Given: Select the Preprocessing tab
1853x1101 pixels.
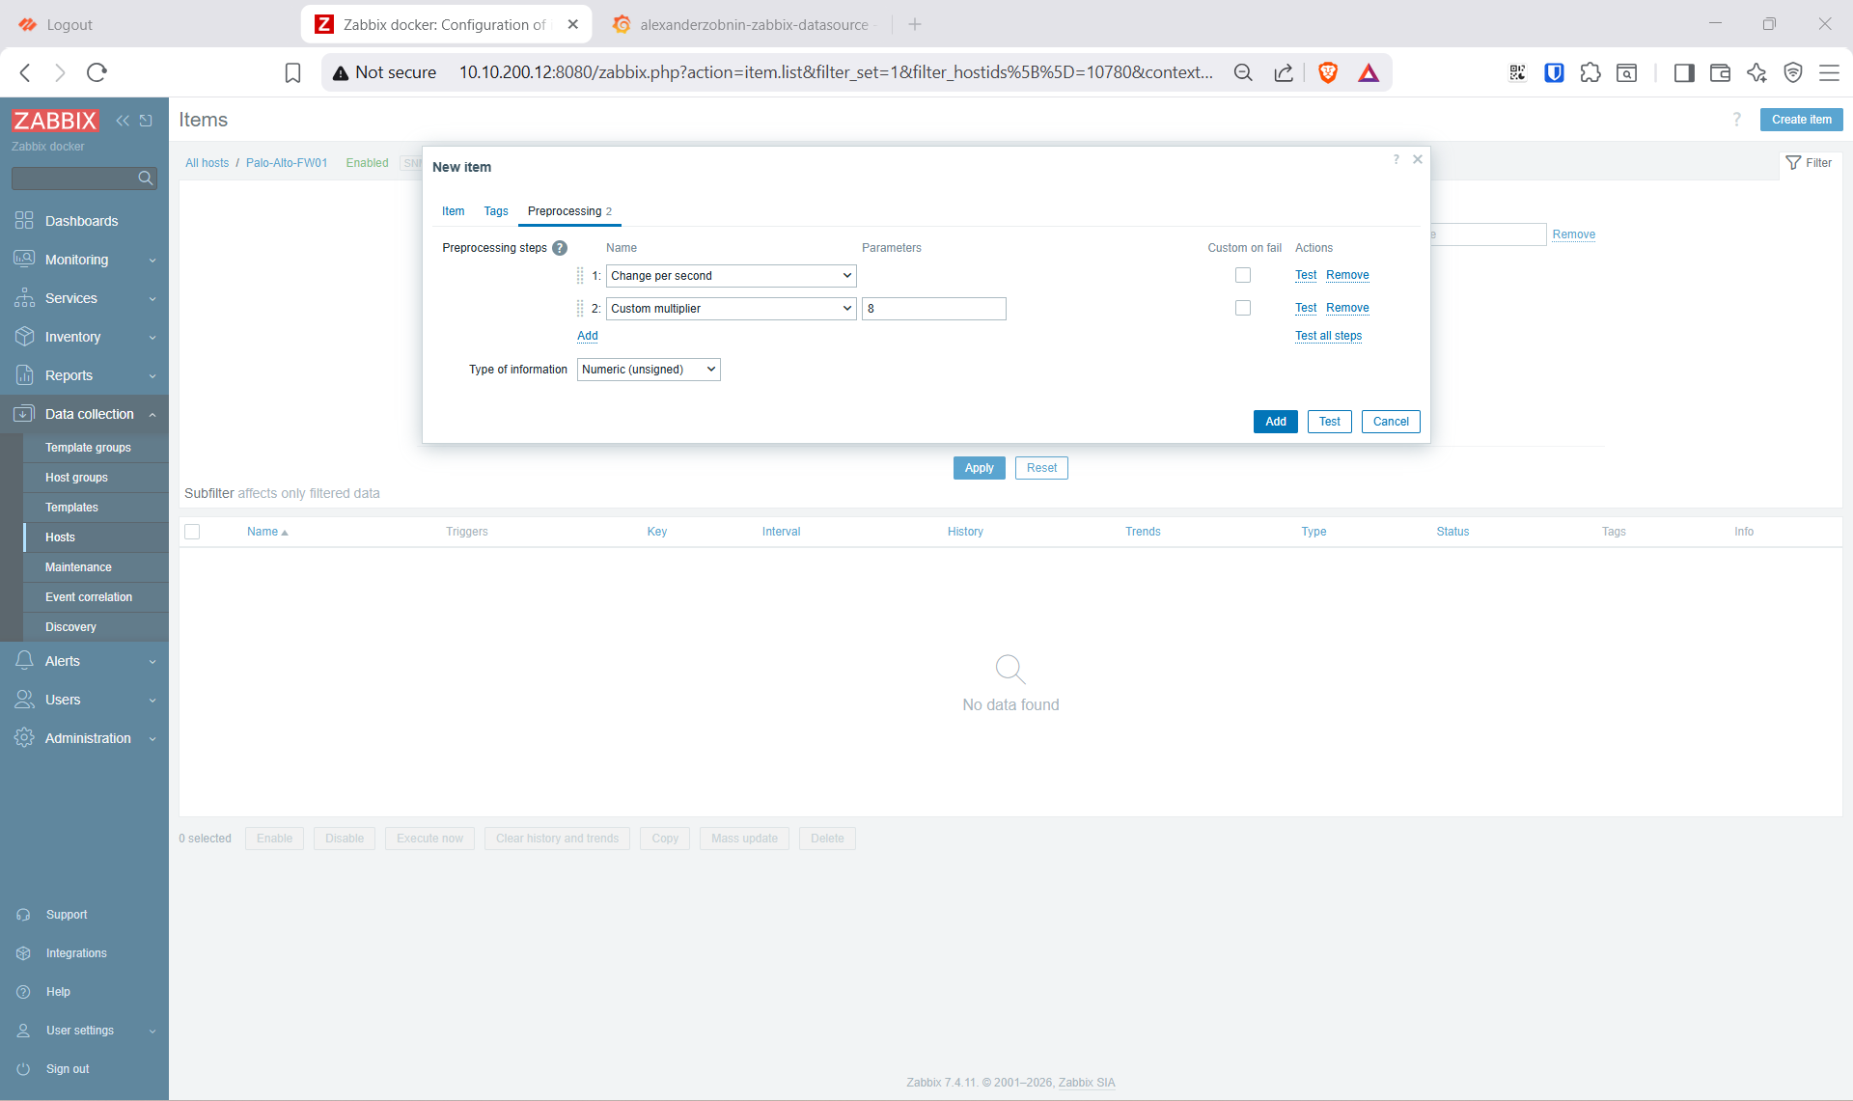Looking at the screenshot, I should 569,211.
